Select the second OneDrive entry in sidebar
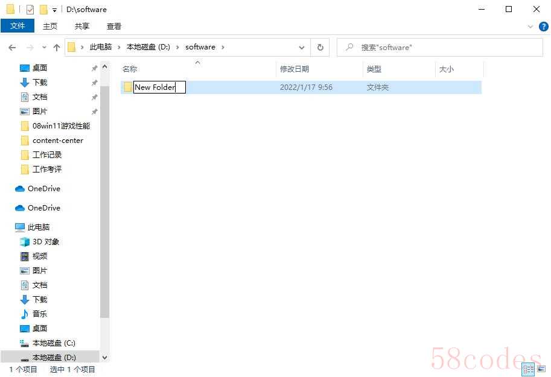The image size is (551, 377). point(44,208)
